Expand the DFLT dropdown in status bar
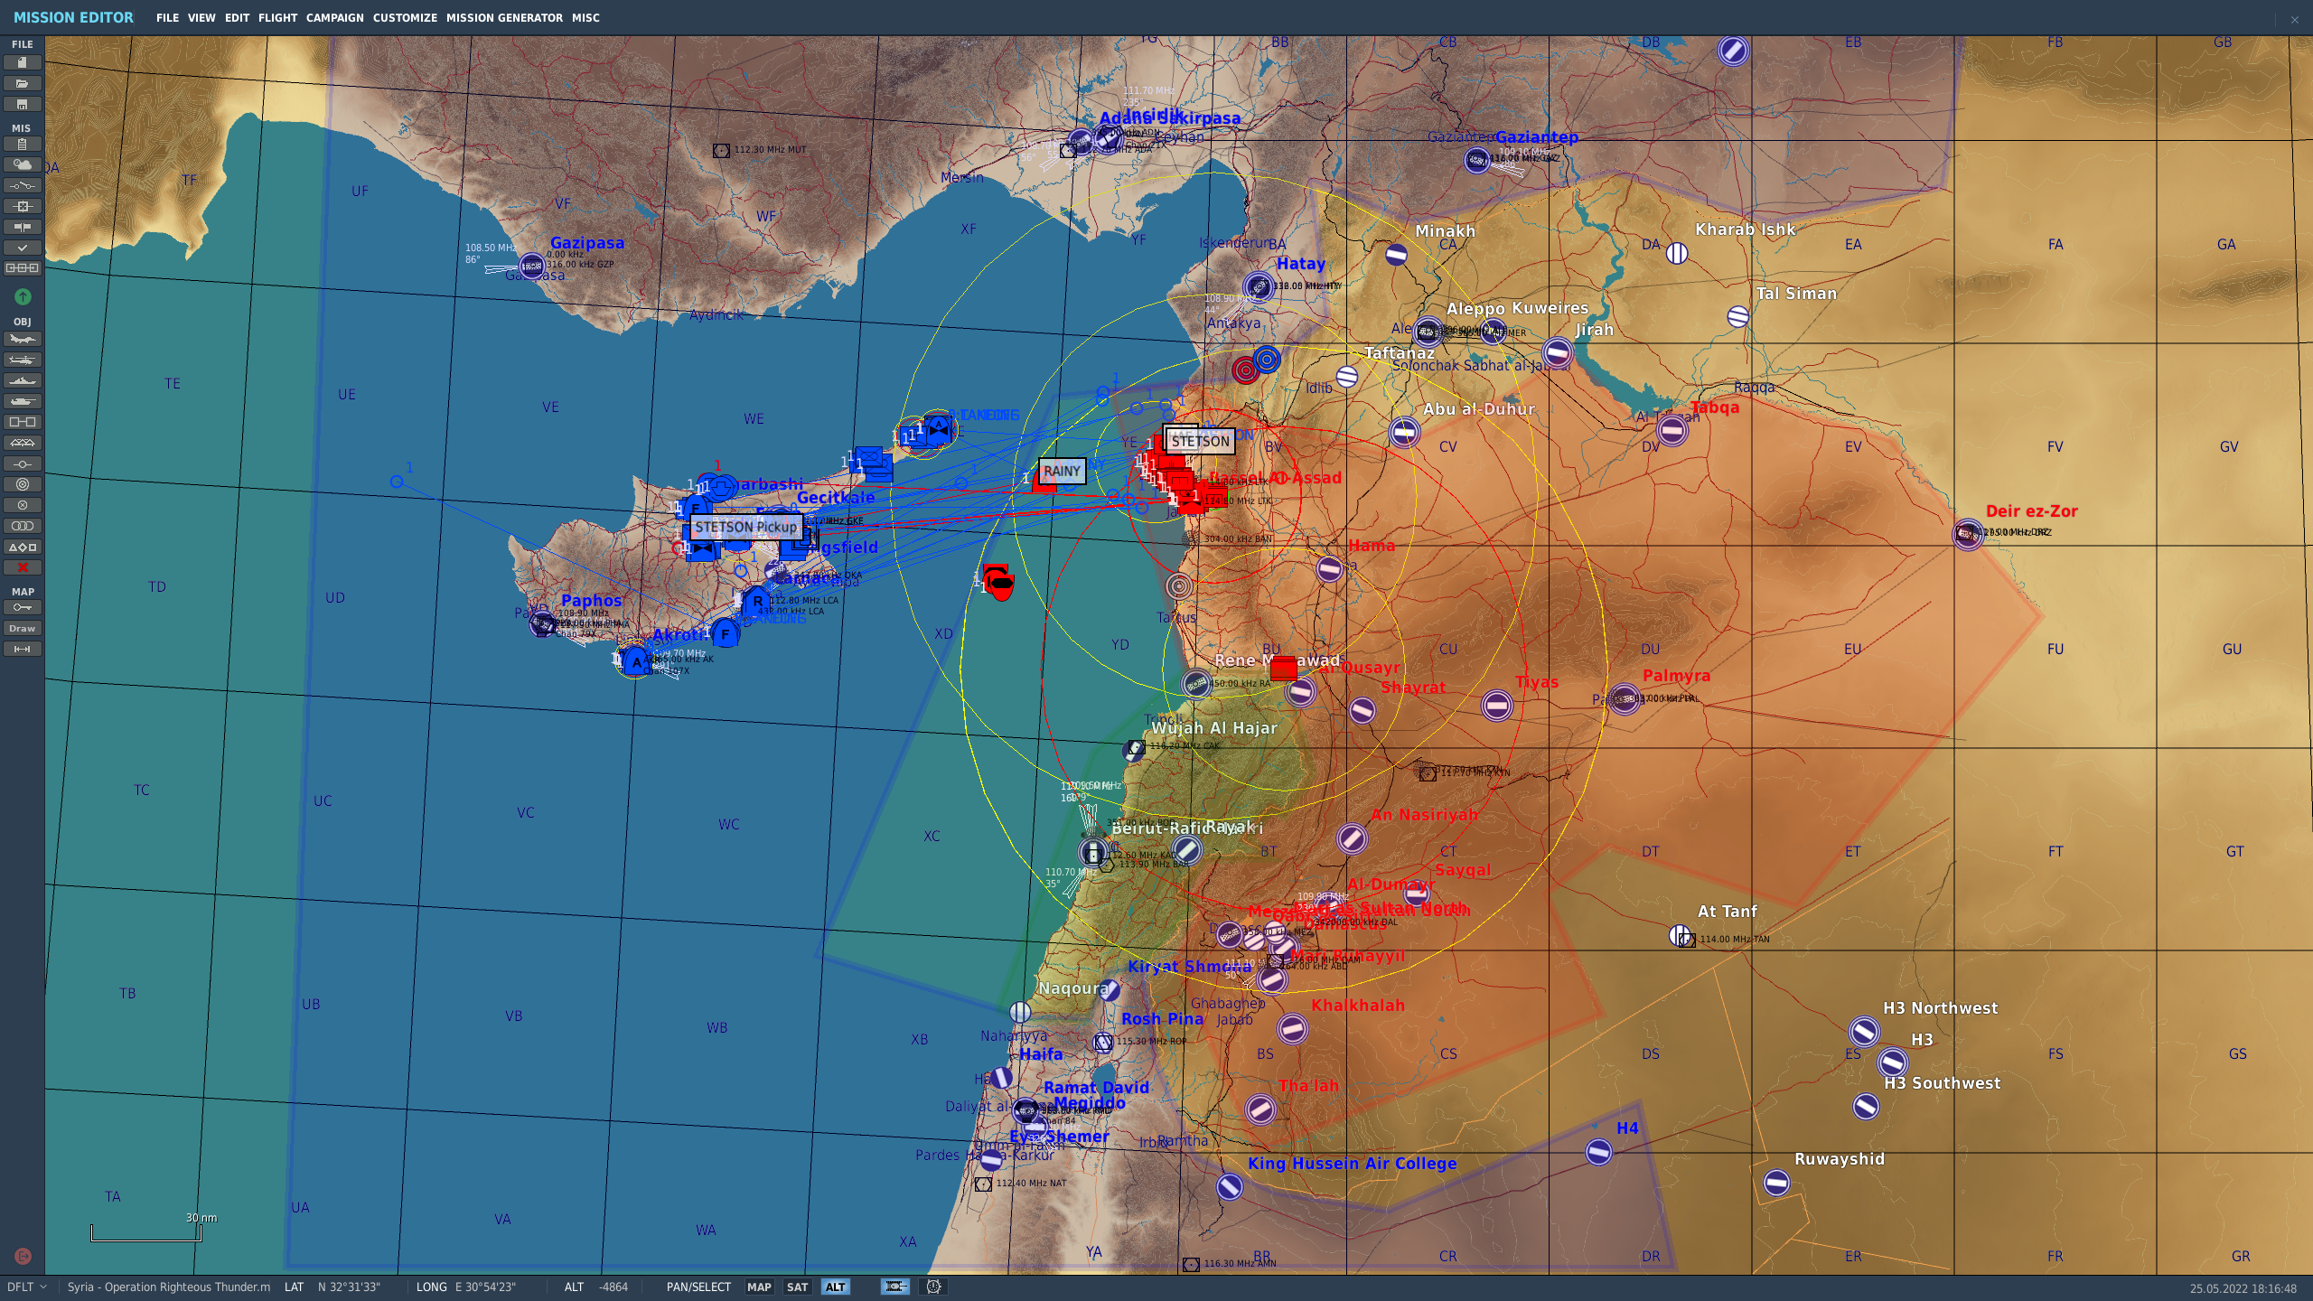 coord(27,1287)
